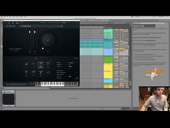Toggle activator of the cyan track
The height and width of the screenshot is (128, 170).
[121, 79]
